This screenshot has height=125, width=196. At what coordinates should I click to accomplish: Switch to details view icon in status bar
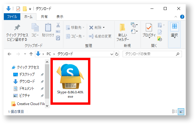click(x=175, y=112)
